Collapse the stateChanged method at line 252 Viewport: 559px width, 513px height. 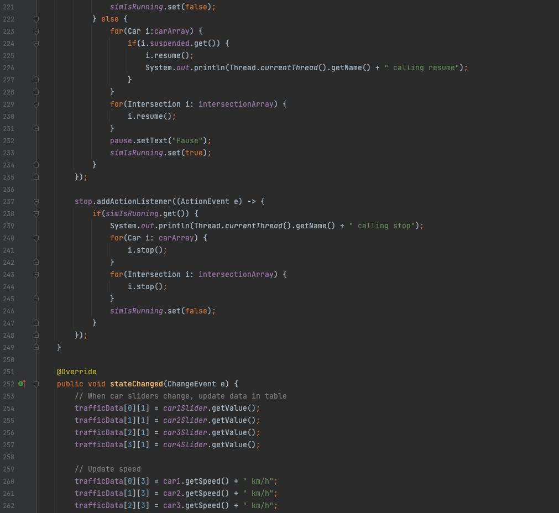[x=36, y=384]
